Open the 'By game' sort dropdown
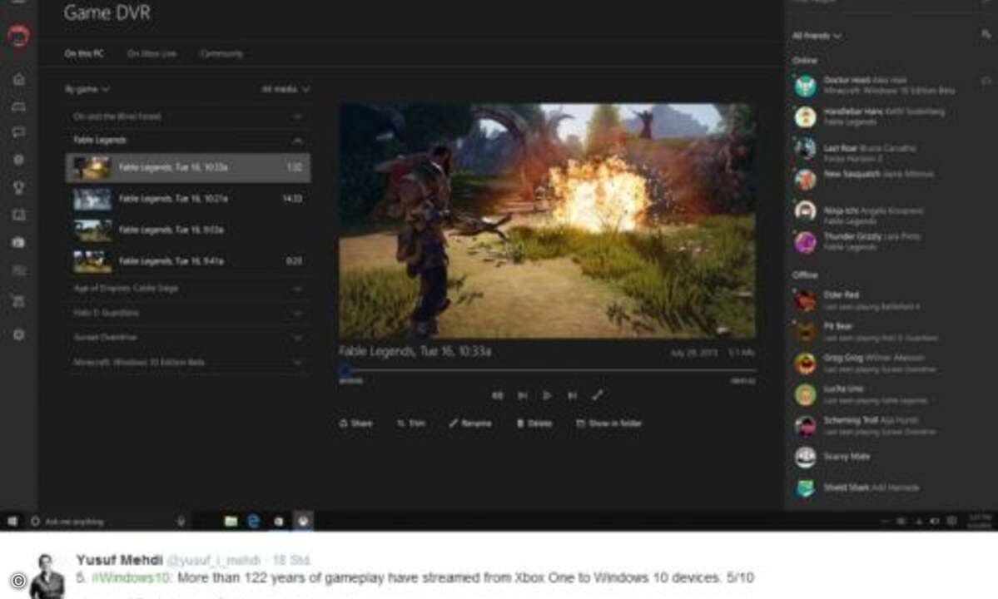The width and height of the screenshot is (998, 599). [x=87, y=89]
